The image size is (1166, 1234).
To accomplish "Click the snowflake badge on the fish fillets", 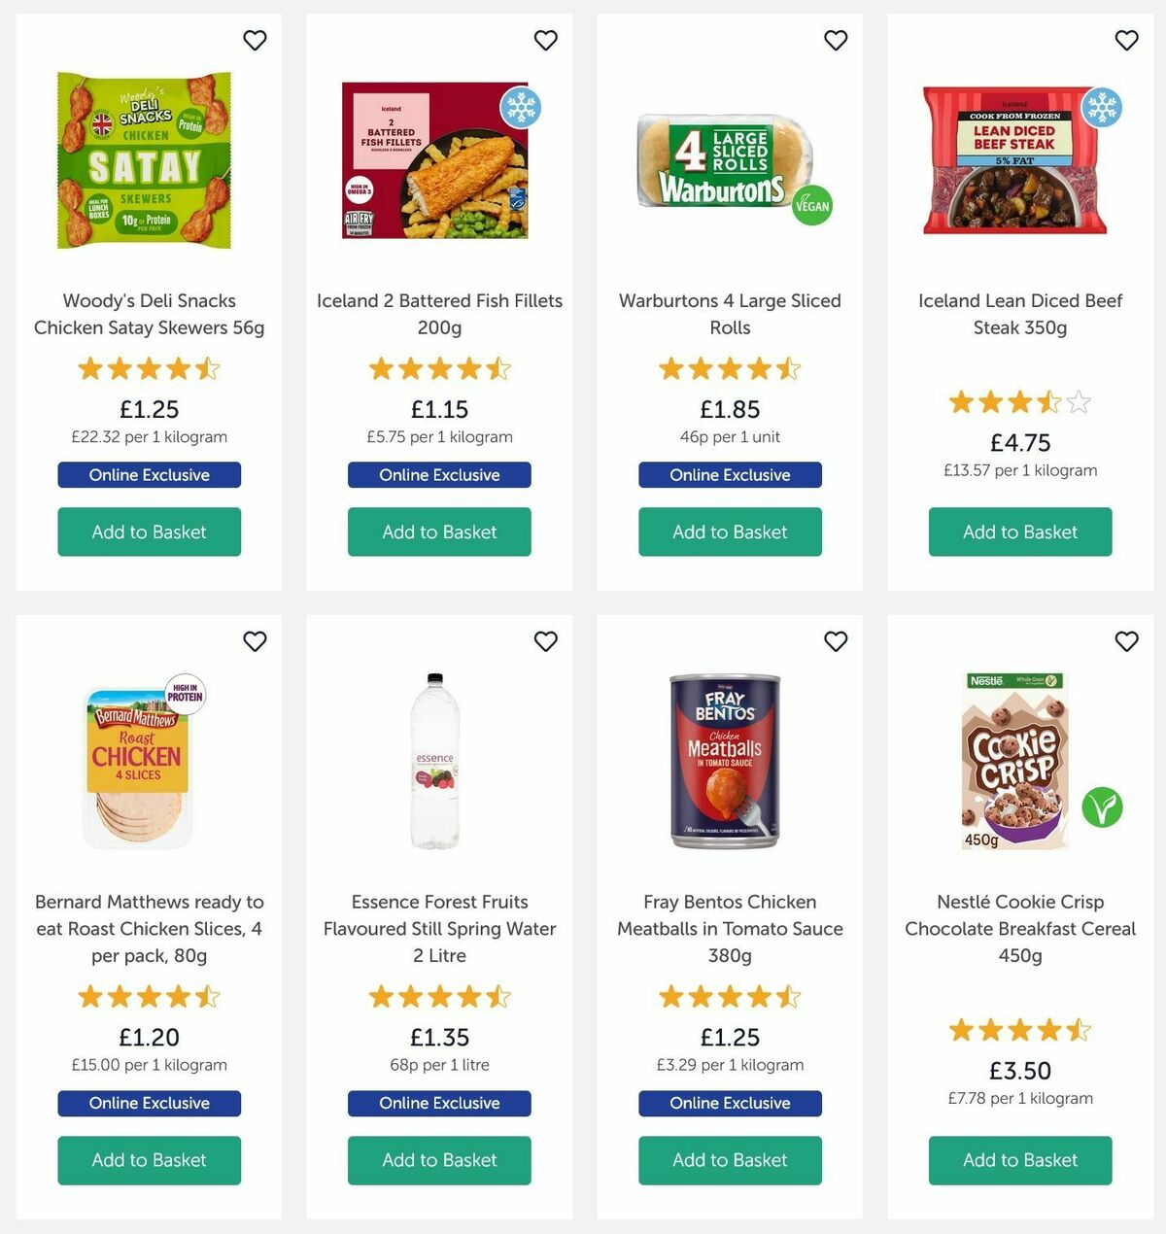I will 521,110.
